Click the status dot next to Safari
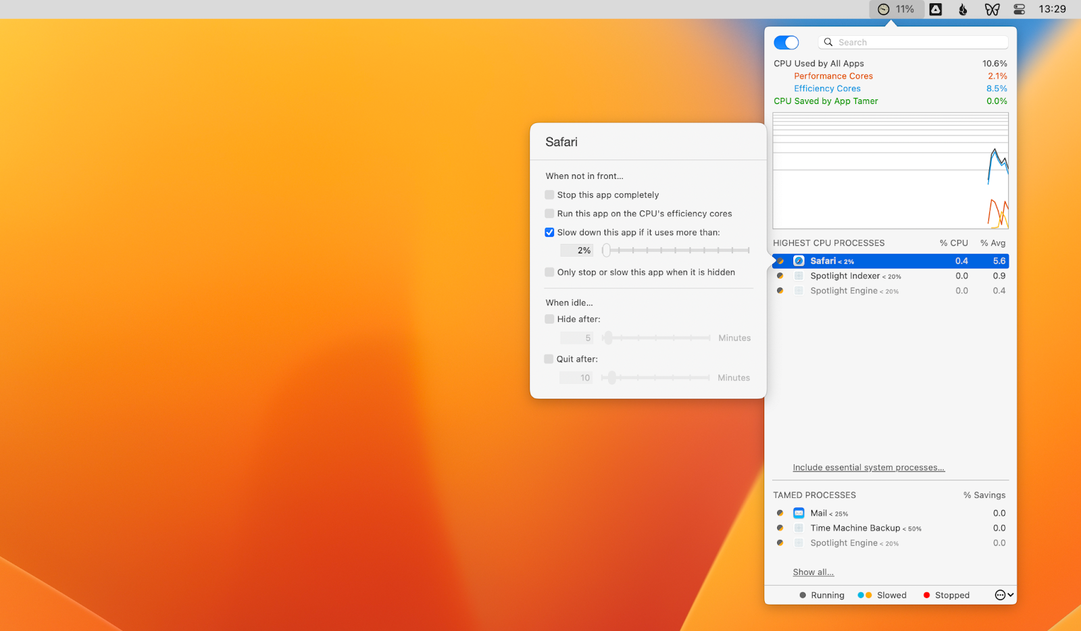This screenshot has width=1081, height=631. 780,260
